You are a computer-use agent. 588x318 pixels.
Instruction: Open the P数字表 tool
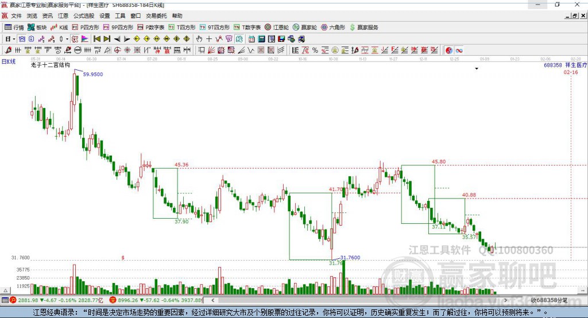click(151, 28)
